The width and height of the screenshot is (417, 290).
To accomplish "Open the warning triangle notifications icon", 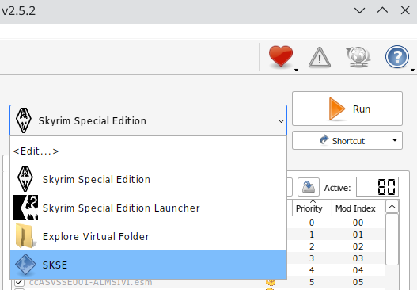I will click(320, 57).
